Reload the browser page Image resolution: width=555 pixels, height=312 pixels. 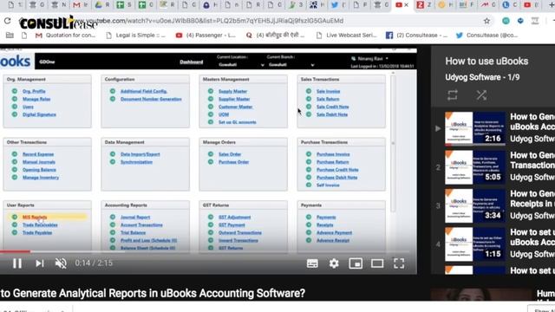[x=8, y=21]
